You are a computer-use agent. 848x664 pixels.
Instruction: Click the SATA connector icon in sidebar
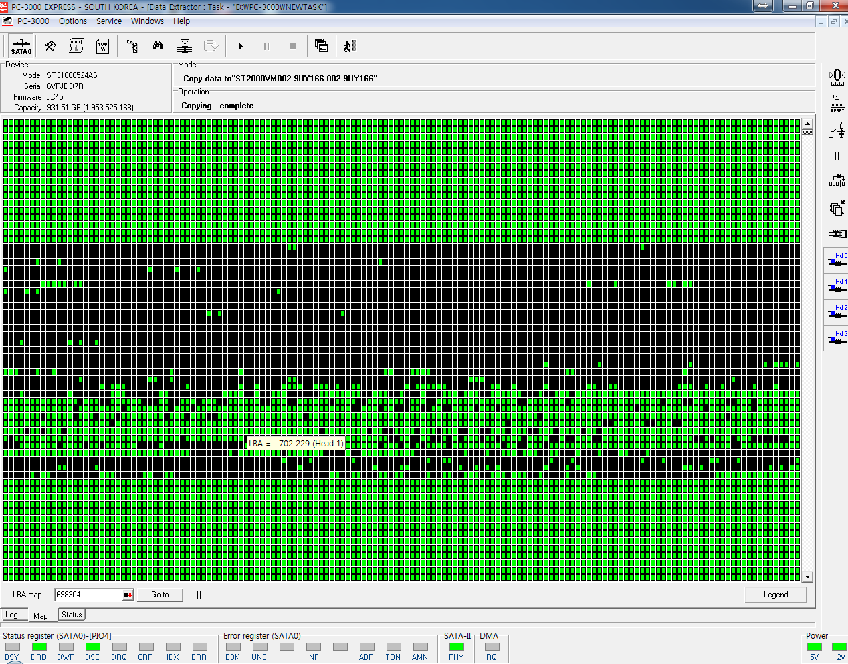click(x=837, y=234)
